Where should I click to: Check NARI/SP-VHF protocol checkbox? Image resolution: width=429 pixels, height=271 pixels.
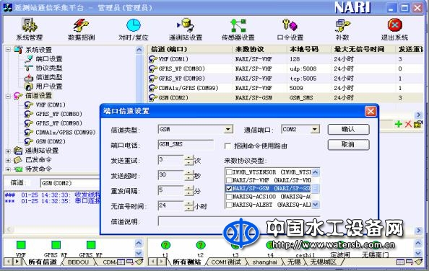click(229, 180)
